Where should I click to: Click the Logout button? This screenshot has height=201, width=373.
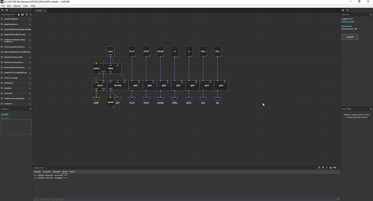click(350, 37)
